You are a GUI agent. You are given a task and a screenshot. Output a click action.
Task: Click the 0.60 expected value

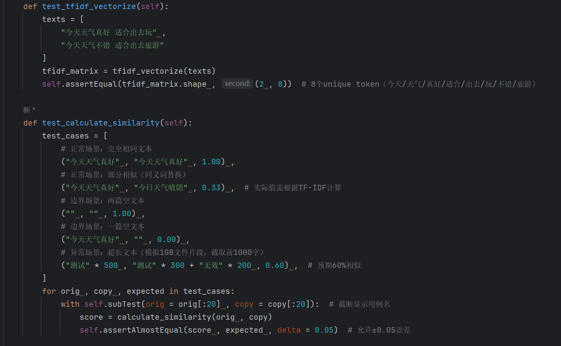tap(275, 265)
